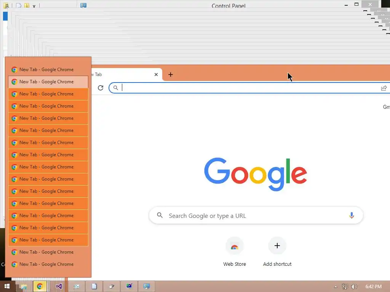Image resolution: width=390 pixels, height=292 pixels.
Task: Click properties icon in Explorer quick access toolbar
Action: pyautogui.click(x=19, y=5)
